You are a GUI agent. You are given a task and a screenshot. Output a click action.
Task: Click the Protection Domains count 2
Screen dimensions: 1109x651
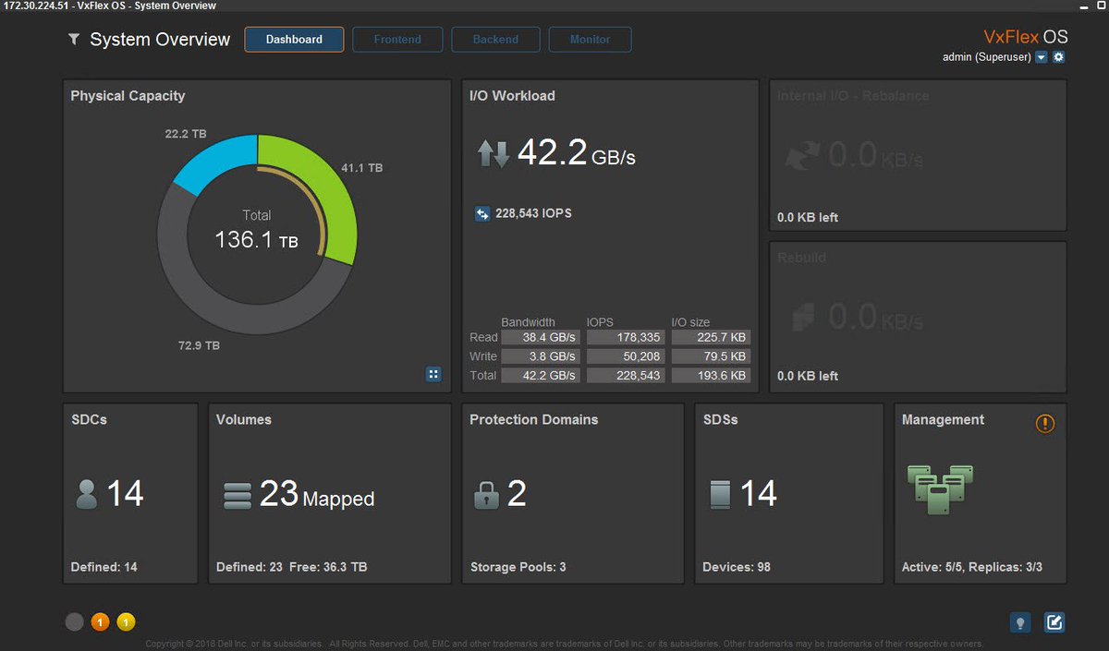[x=517, y=494]
